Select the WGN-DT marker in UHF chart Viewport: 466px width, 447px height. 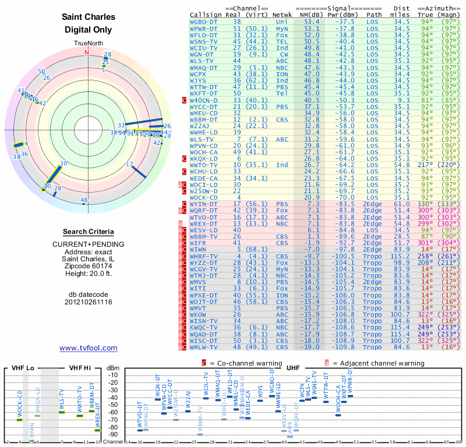[x=158, y=399]
